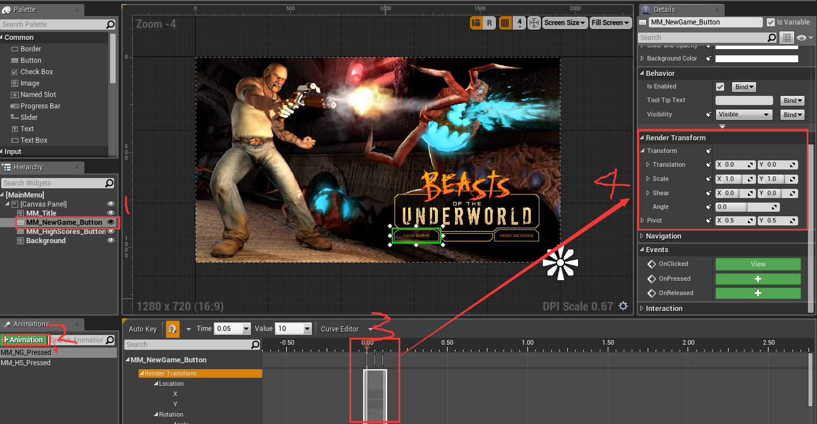817x424 pixels.
Task: Open property matrix icon in Details panel
Action: click(787, 38)
